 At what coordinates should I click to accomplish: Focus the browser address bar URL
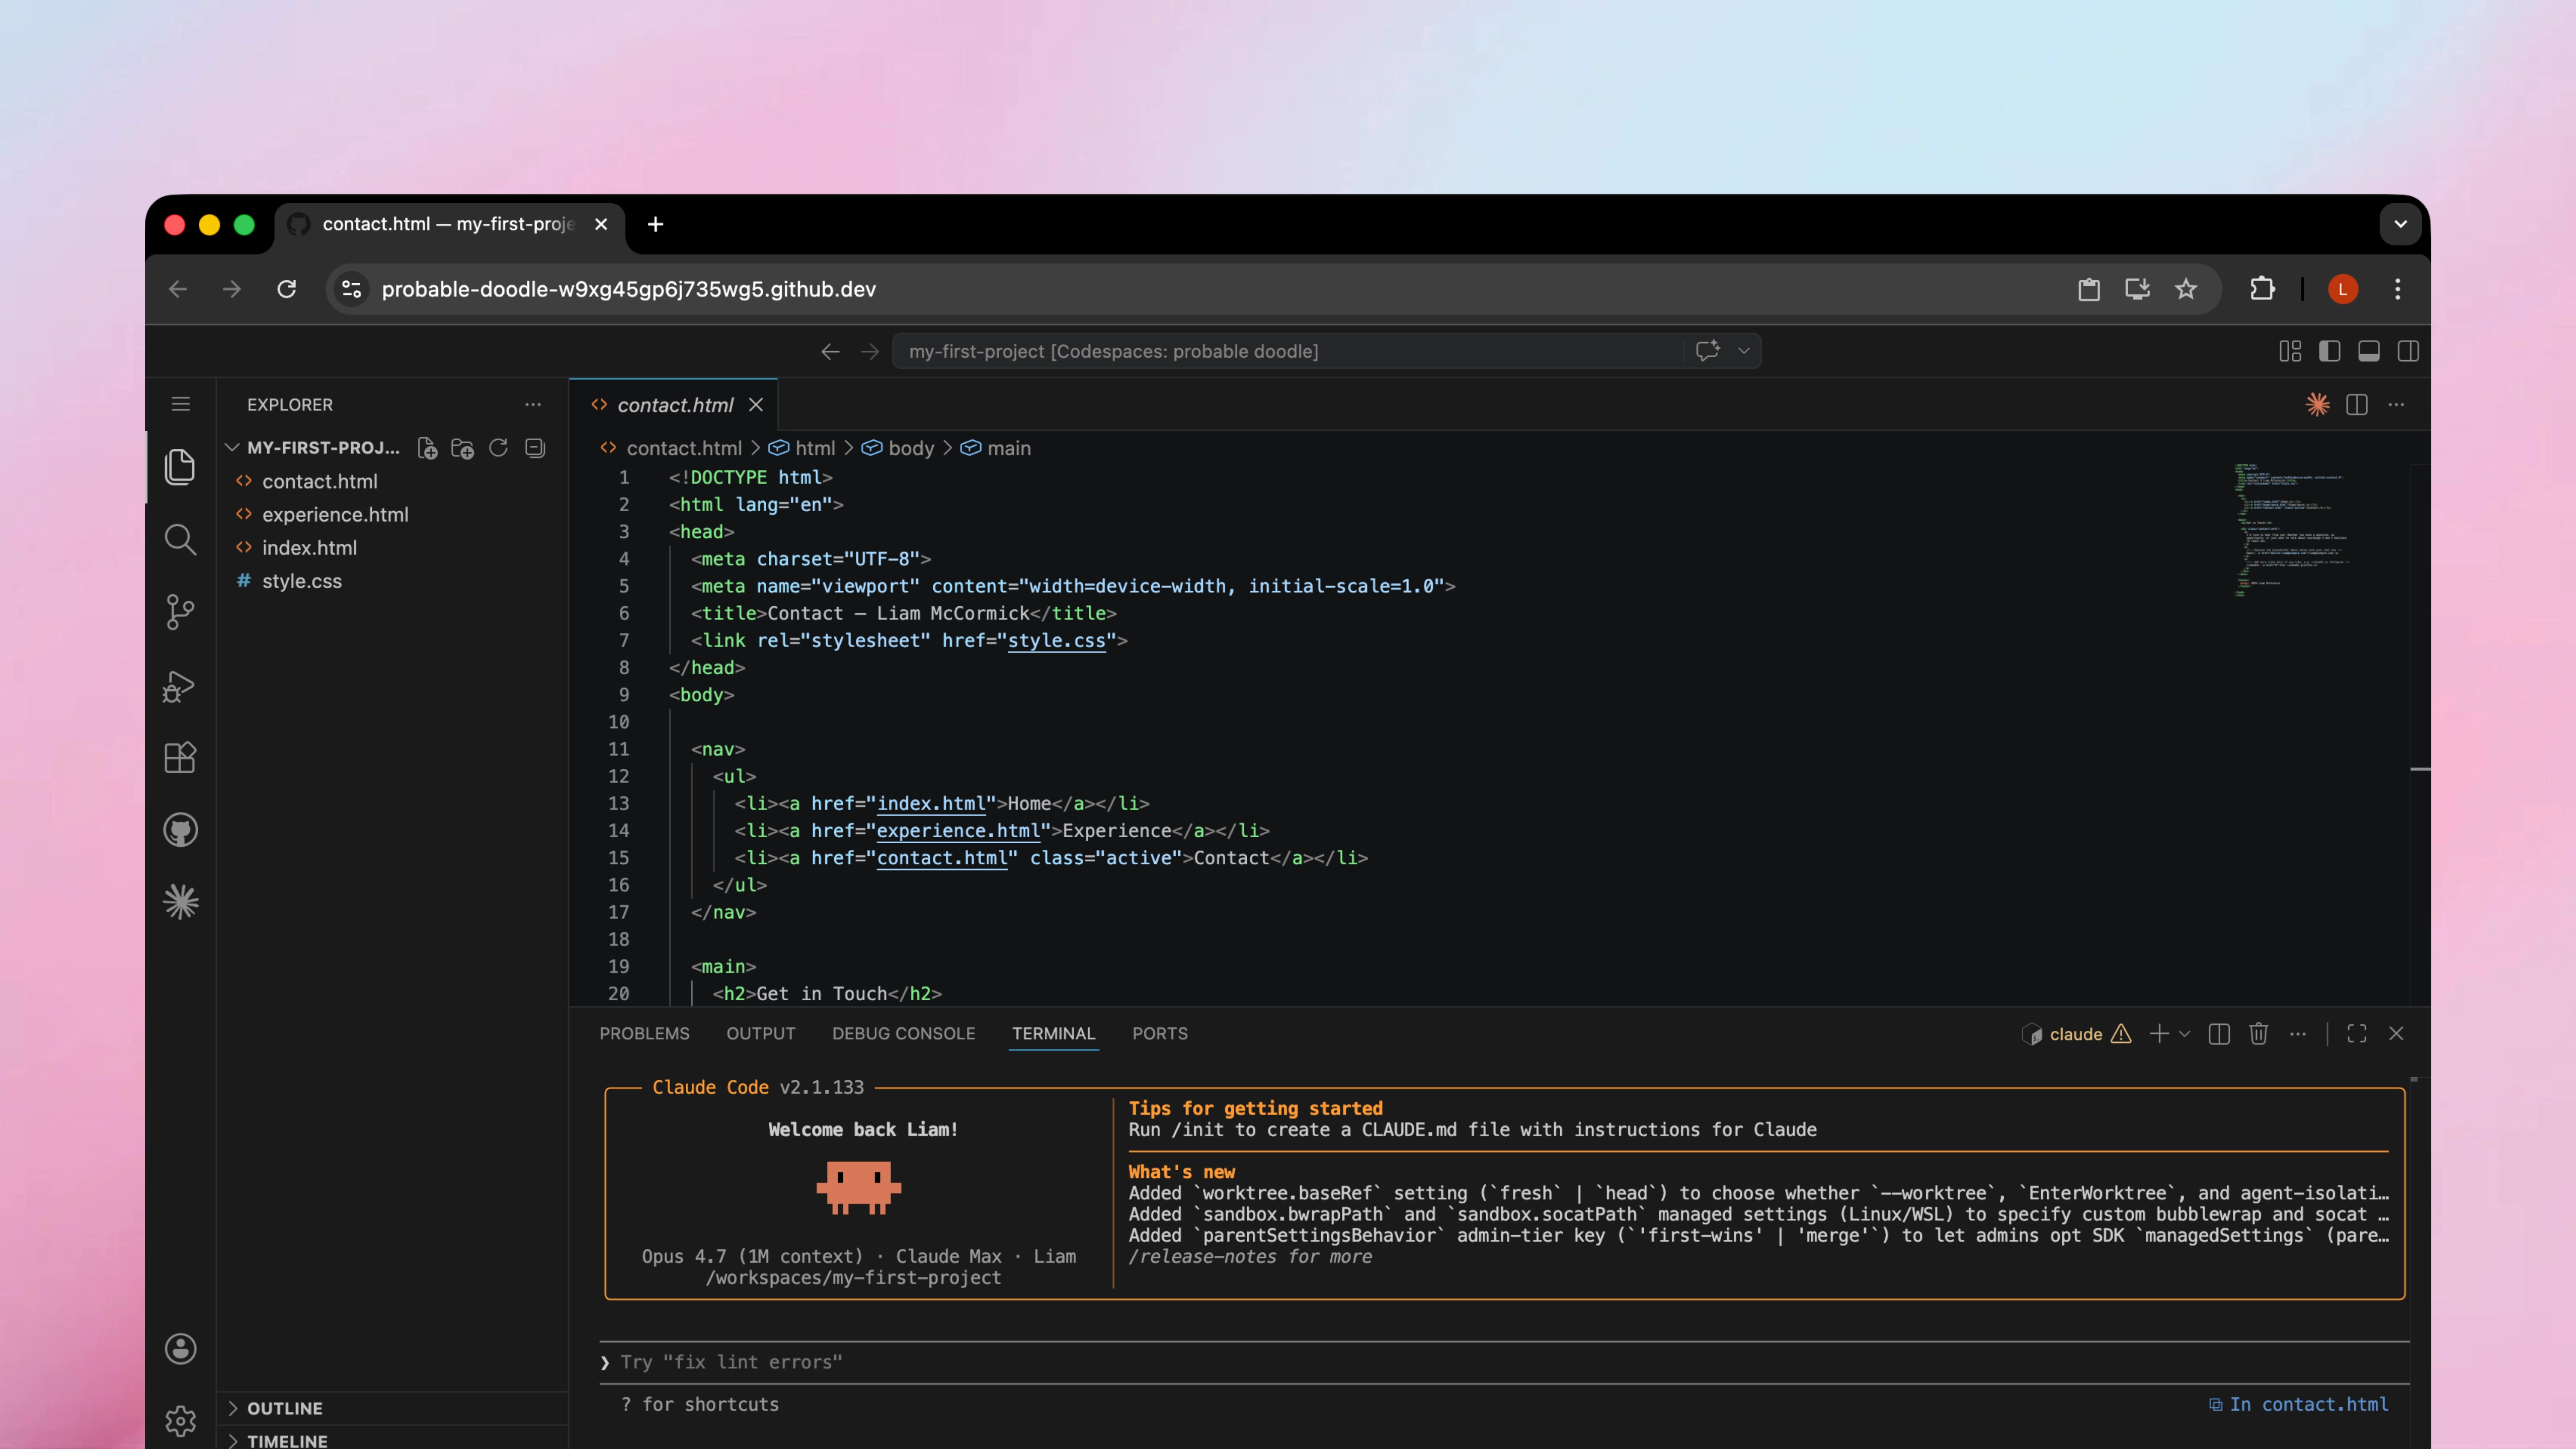pyautogui.click(x=629, y=289)
